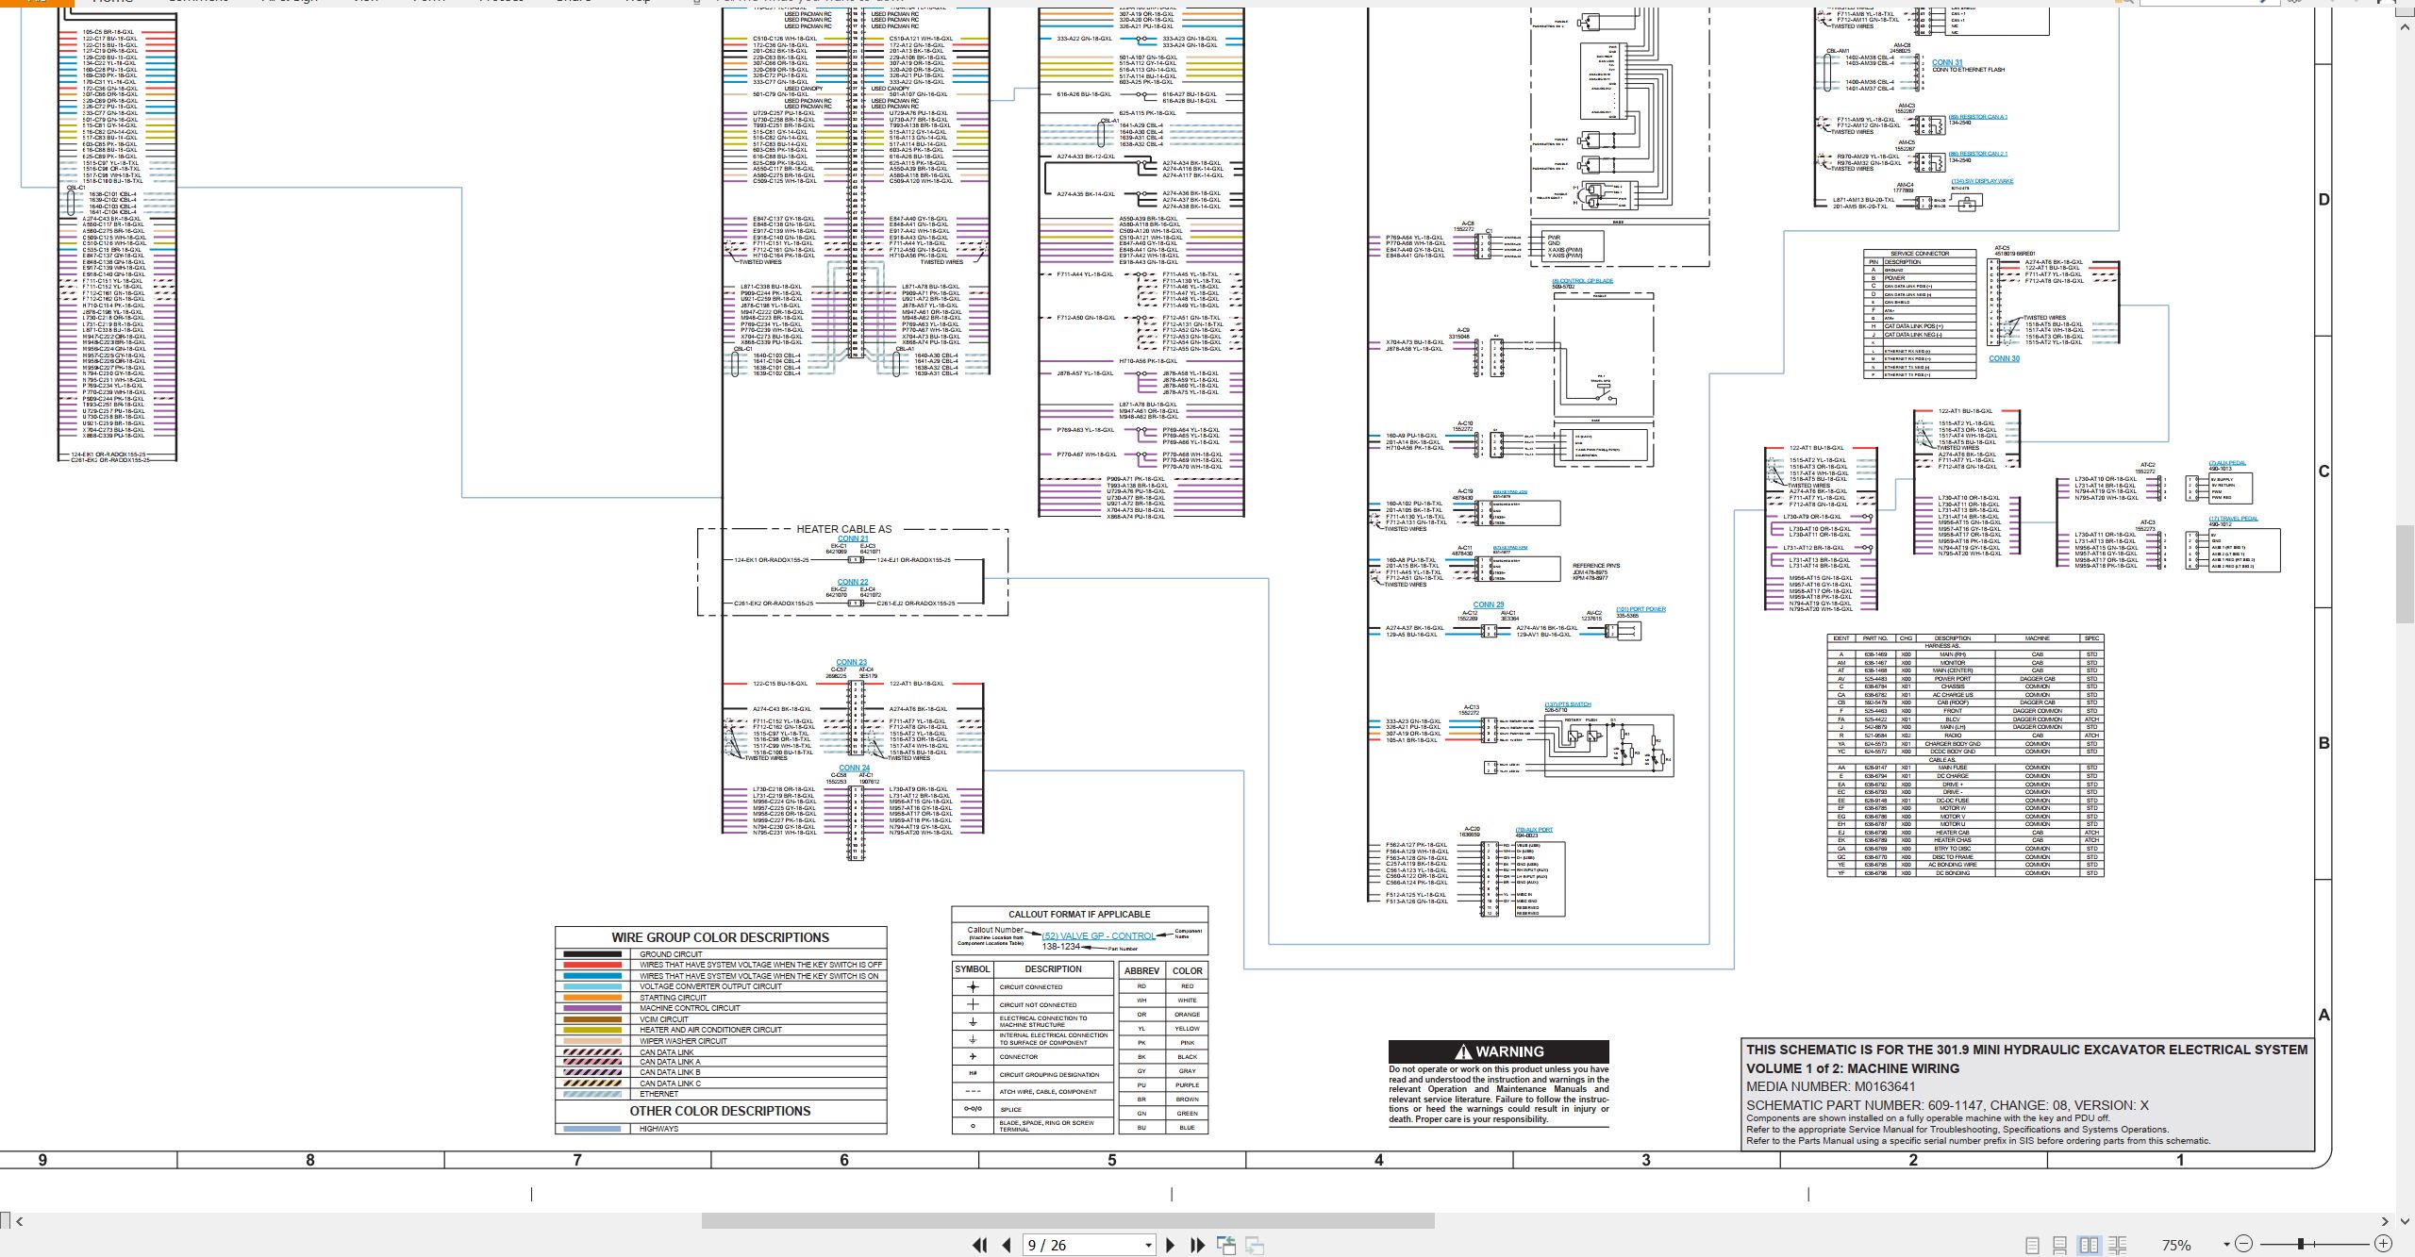The width and height of the screenshot is (2415, 1257).
Task: Open the (13) PTS SWITCH link
Action: point(1568,704)
